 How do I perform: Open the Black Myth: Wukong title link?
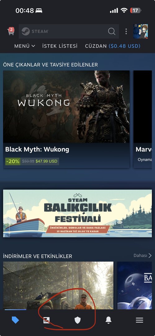pos(37,149)
